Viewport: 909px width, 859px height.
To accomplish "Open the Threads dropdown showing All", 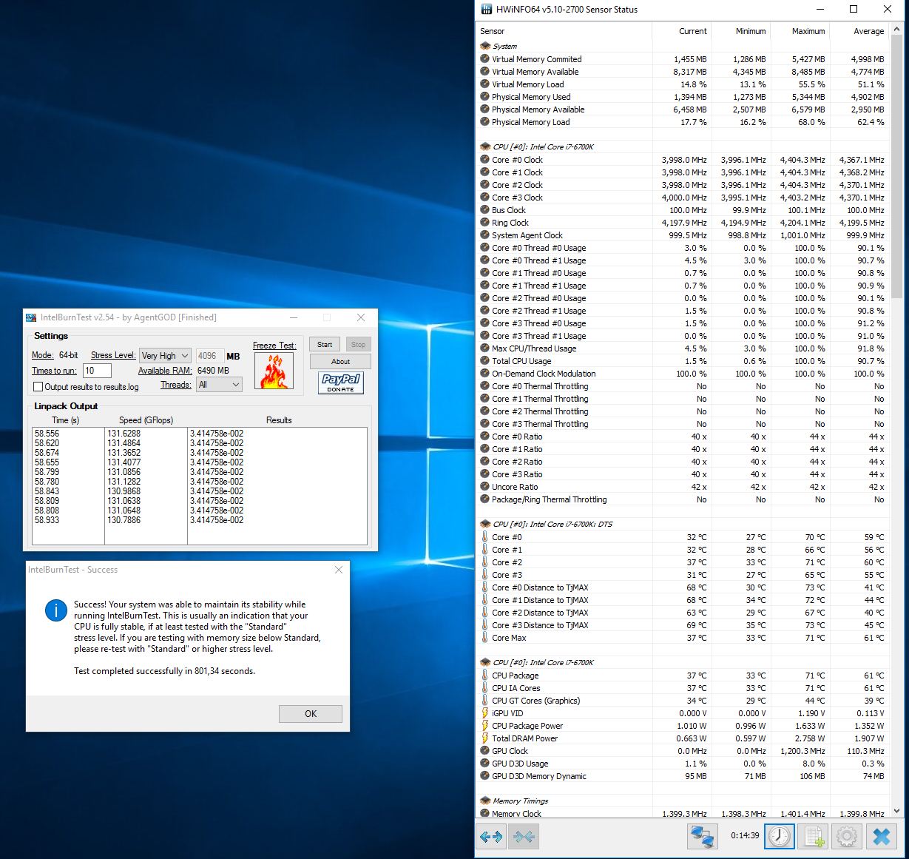I will point(219,385).
